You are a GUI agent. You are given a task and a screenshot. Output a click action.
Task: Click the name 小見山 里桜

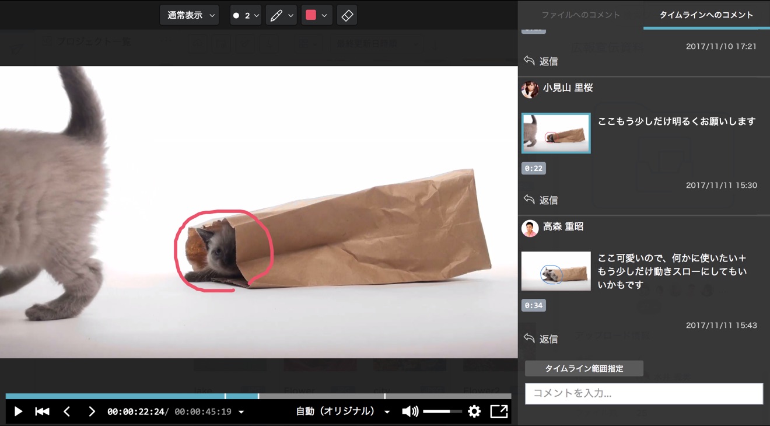(x=568, y=88)
